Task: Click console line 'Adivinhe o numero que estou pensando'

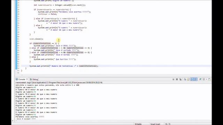Action: click(47, 85)
